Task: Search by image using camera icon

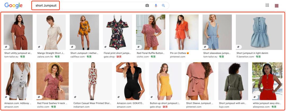Action: point(147,6)
